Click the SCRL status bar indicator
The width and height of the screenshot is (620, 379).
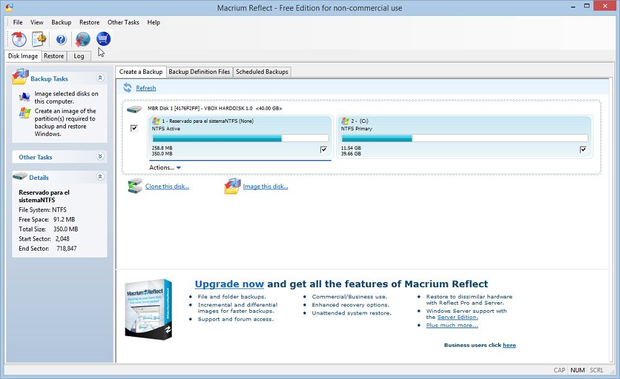click(596, 370)
